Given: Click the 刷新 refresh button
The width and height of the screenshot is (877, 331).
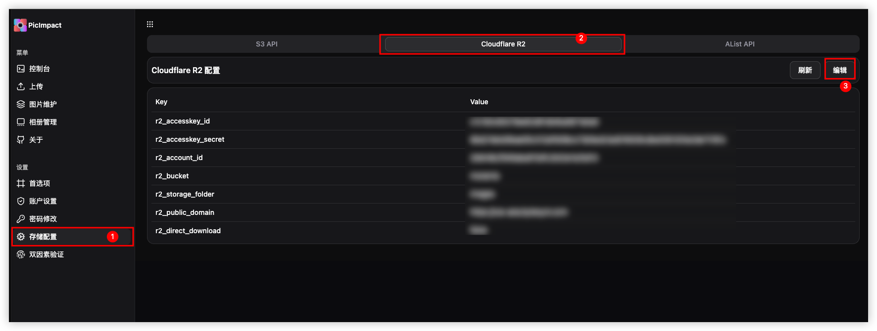Looking at the screenshot, I should click(x=805, y=70).
